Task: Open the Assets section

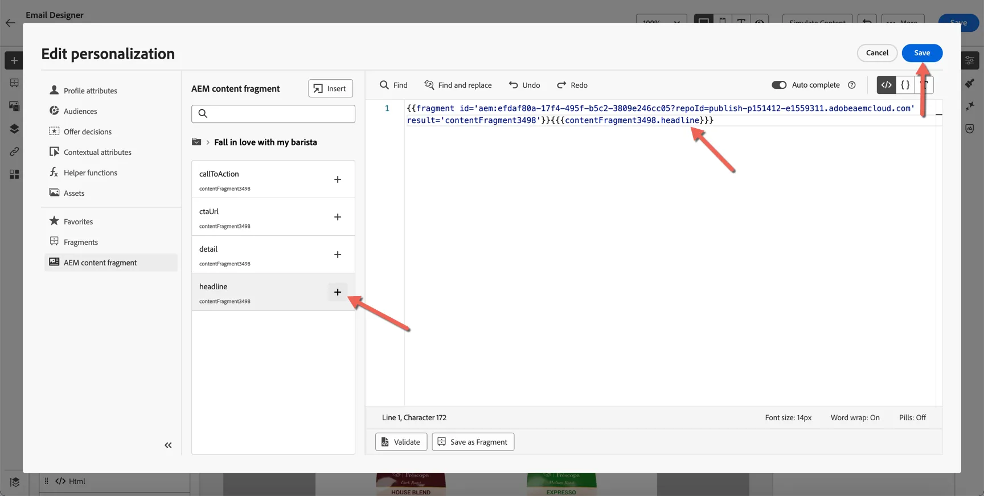Action: point(111,193)
